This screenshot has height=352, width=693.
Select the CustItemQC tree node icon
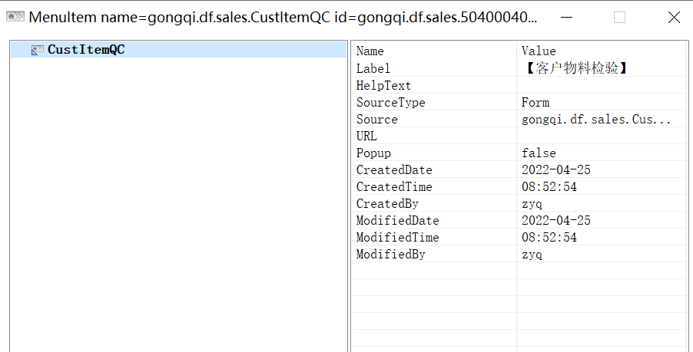click(37, 50)
